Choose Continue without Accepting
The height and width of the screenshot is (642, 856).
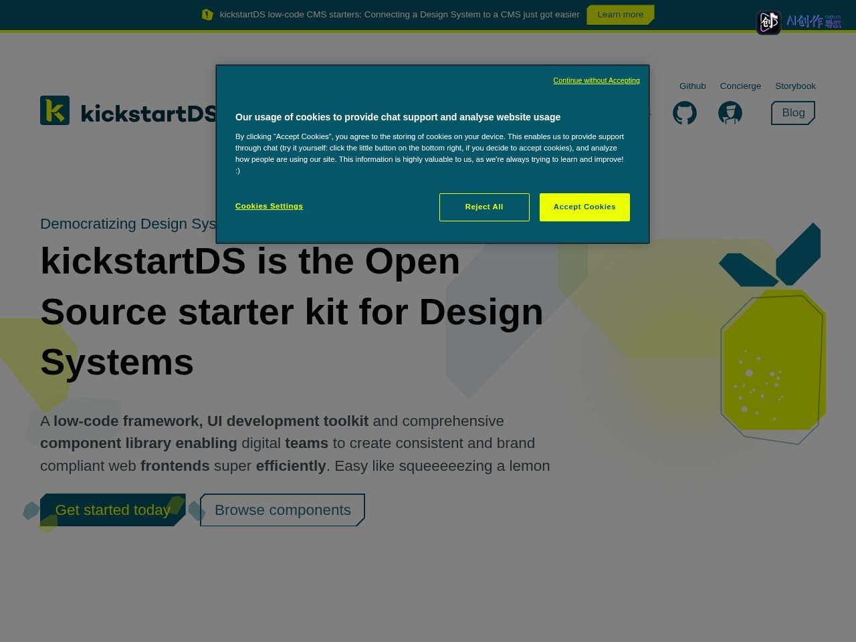pyautogui.click(x=597, y=80)
